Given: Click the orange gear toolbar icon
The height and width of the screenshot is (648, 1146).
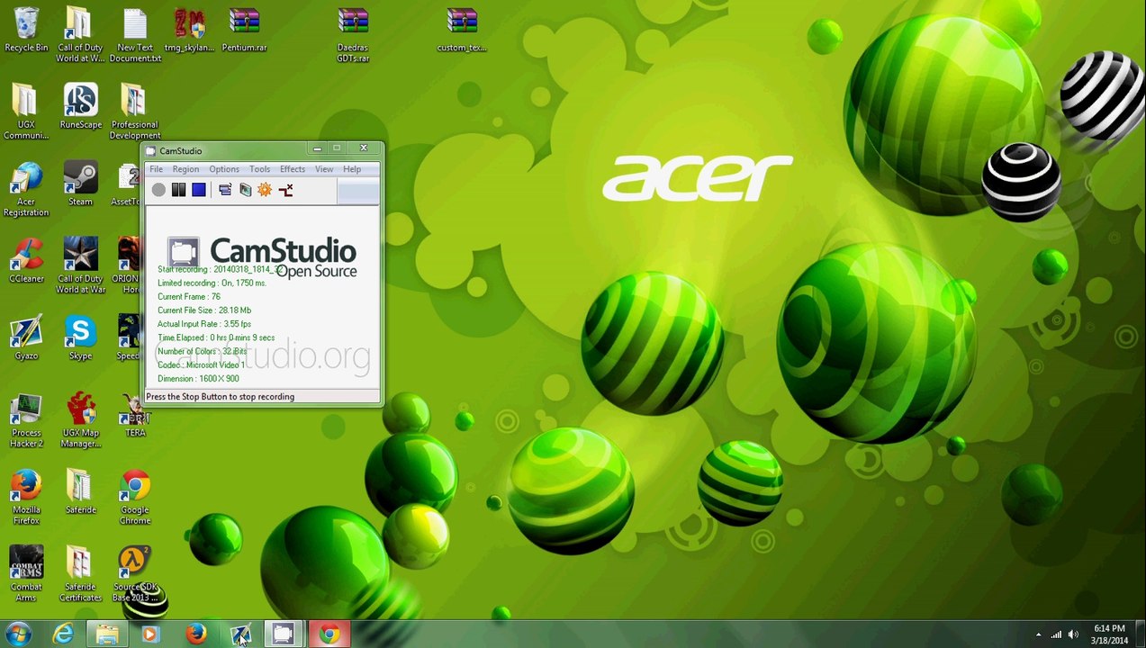Looking at the screenshot, I should pos(265,190).
